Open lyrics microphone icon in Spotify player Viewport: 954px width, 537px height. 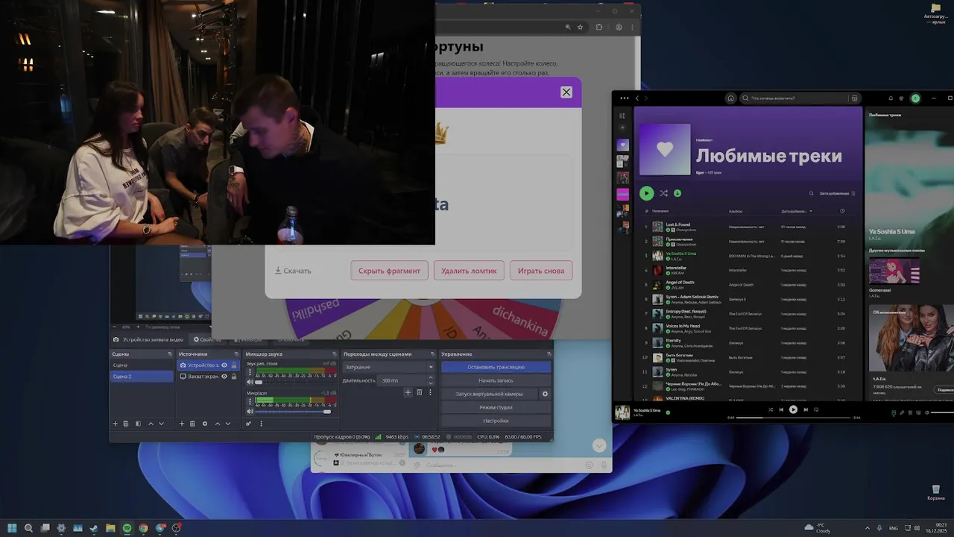(902, 412)
